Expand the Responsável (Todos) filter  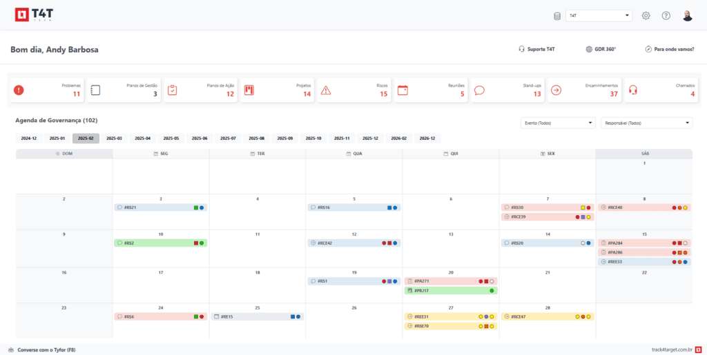646,123
